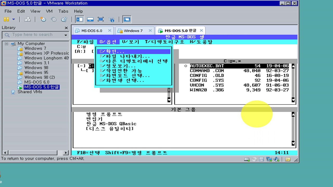This screenshot has height=187, width=333.
Task: Select Windows 95 in the Library
Action: point(36,72)
